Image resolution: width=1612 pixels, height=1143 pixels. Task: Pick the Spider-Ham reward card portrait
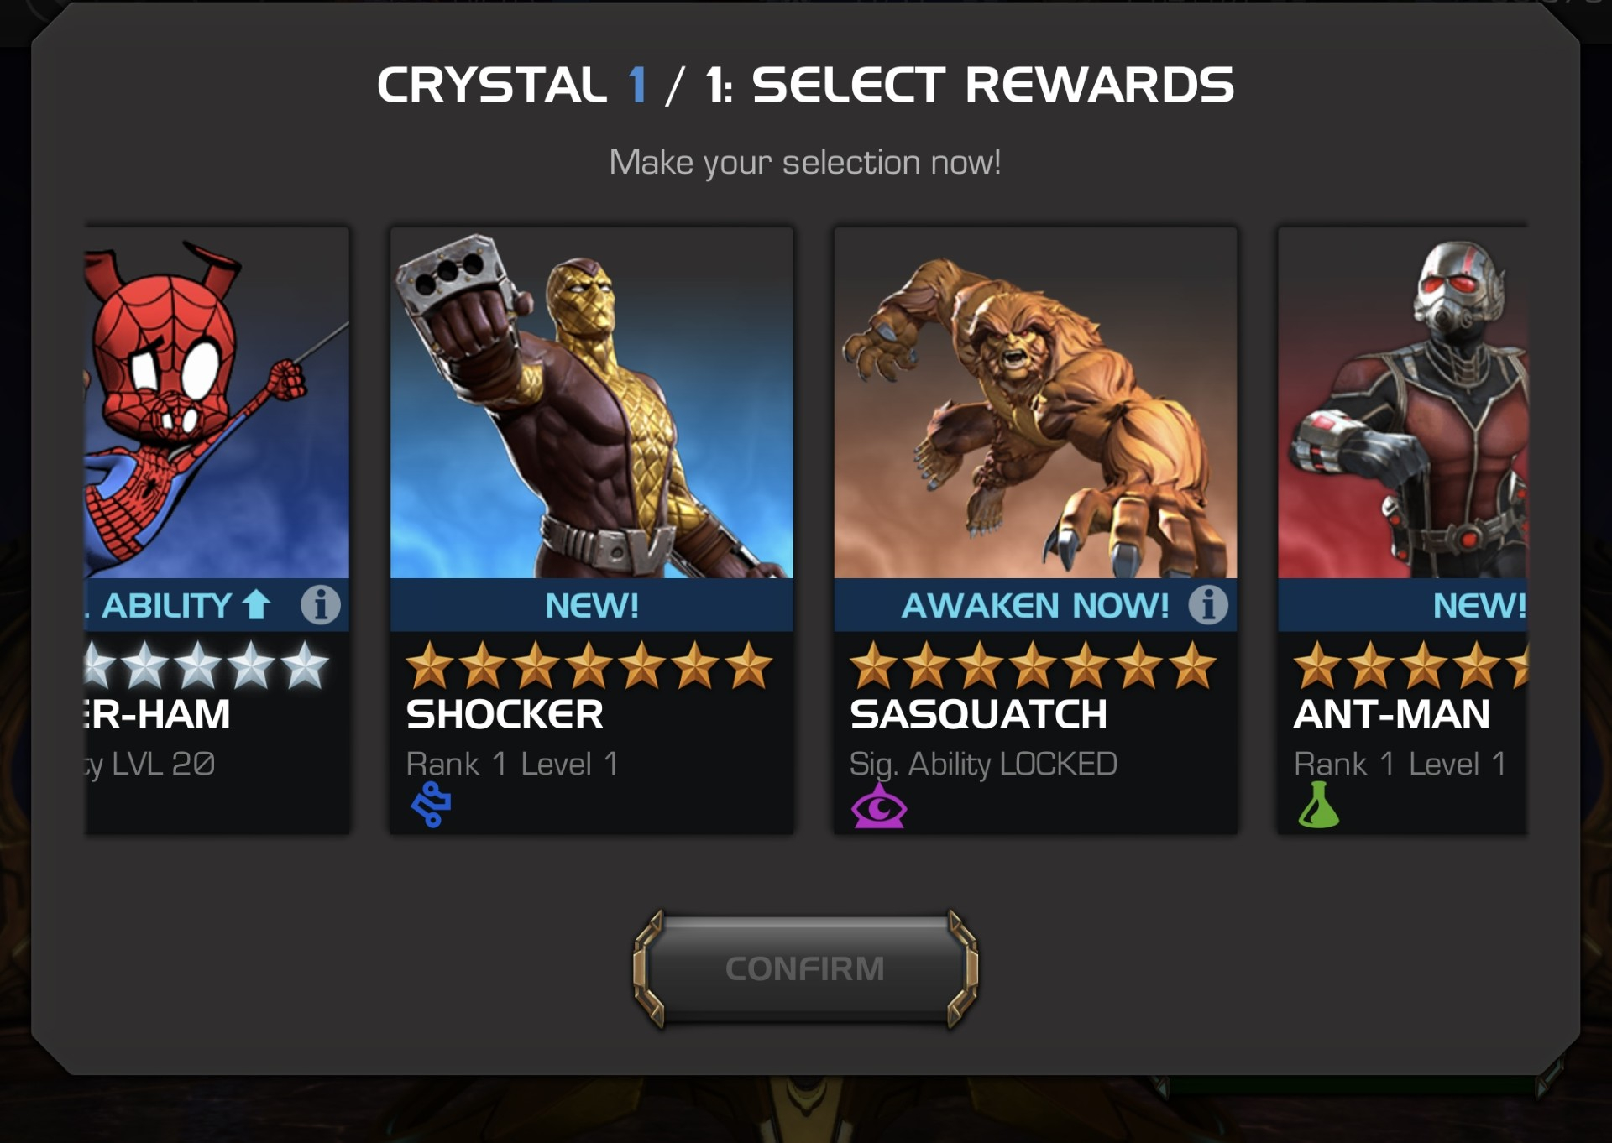coord(217,403)
